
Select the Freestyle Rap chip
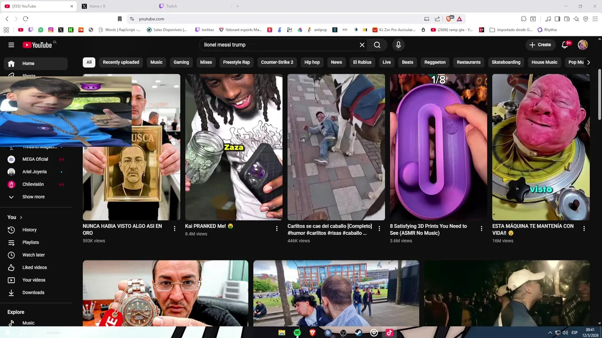point(236,62)
